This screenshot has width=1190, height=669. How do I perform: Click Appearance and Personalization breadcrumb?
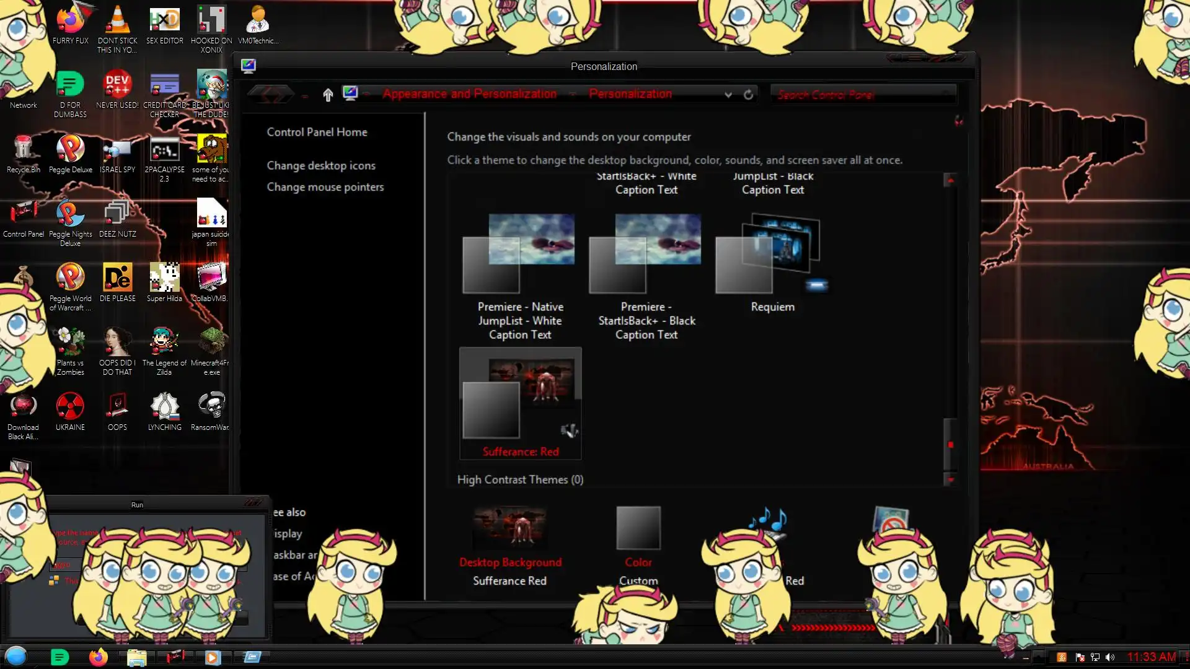[469, 94]
